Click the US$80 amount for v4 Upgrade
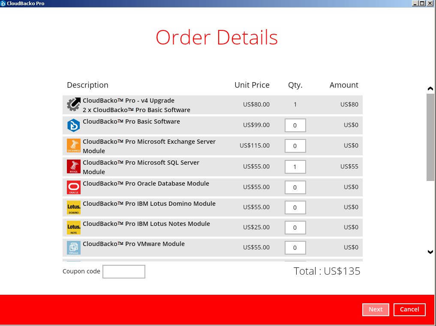Screen dimensions: 436x326 [x=349, y=104]
